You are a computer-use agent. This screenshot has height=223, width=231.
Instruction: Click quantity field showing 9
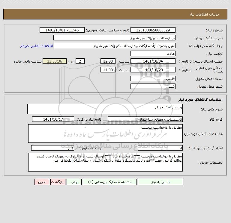[x=160, y=148]
